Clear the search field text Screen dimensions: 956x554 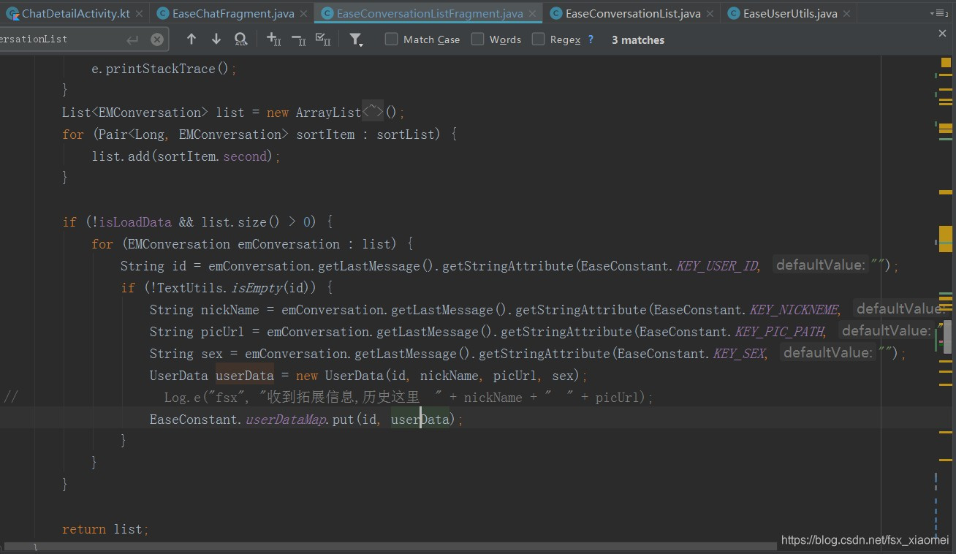click(157, 39)
